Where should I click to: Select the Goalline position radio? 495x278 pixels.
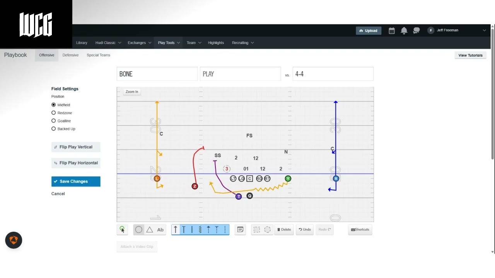[54, 121]
